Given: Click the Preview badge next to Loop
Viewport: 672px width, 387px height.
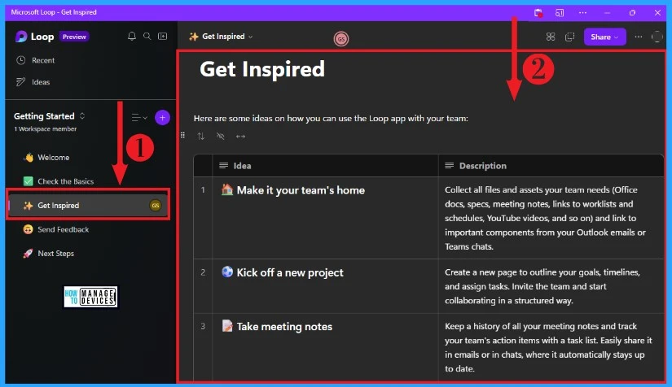Looking at the screenshot, I should pyautogui.click(x=74, y=37).
